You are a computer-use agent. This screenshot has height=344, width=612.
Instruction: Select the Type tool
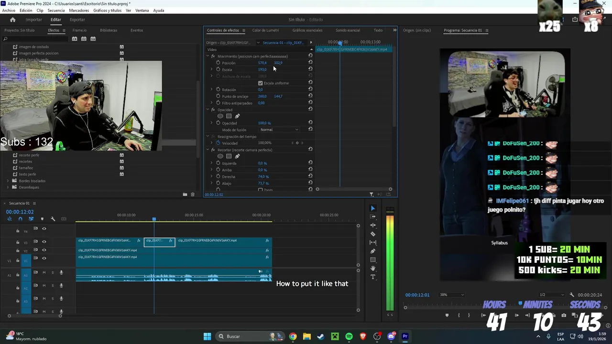click(373, 277)
